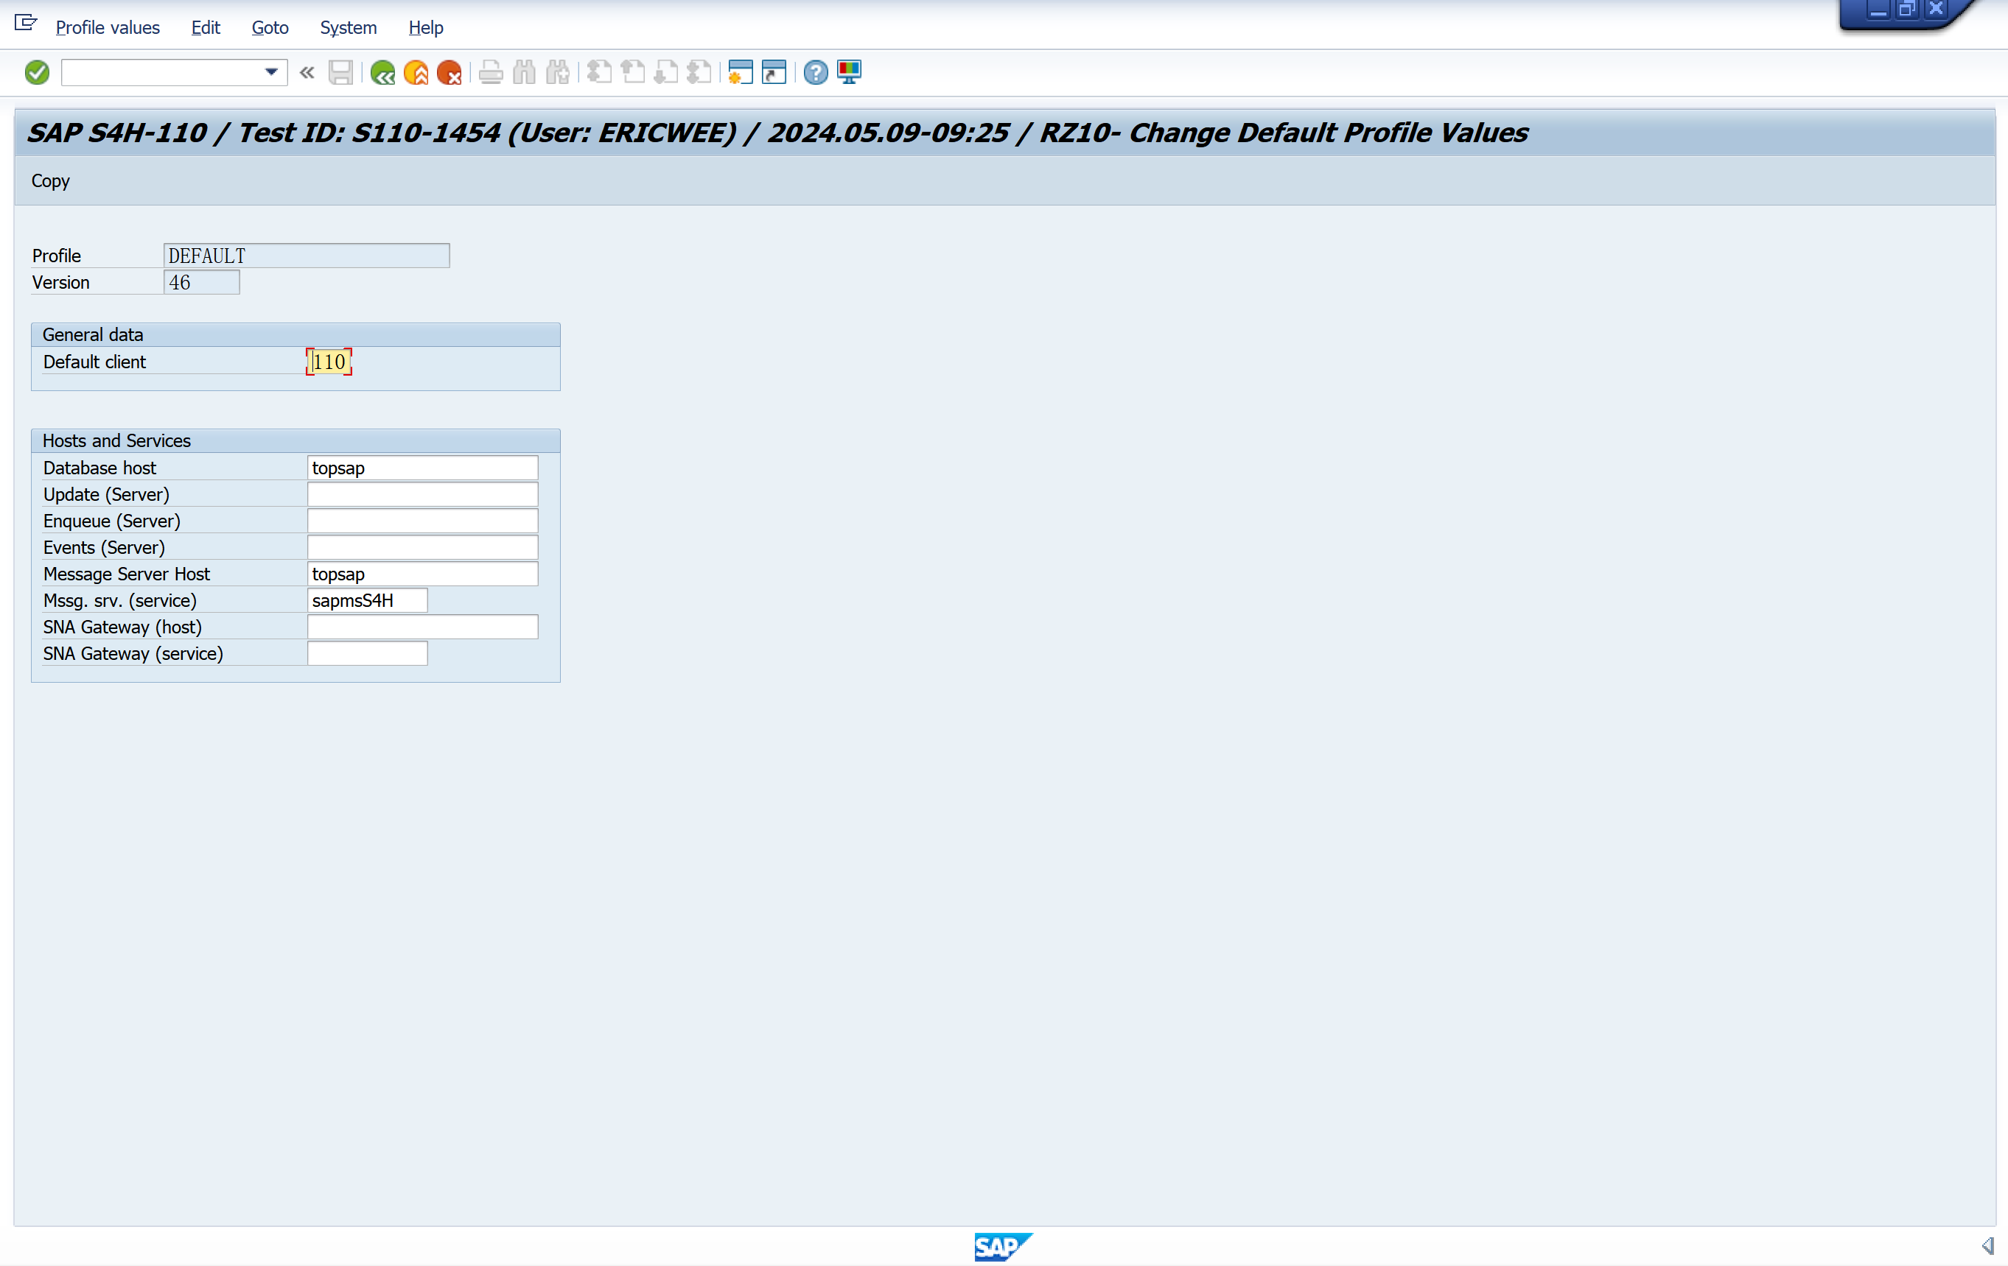Click the Default client field
2008x1266 pixels.
[x=329, y=362]
